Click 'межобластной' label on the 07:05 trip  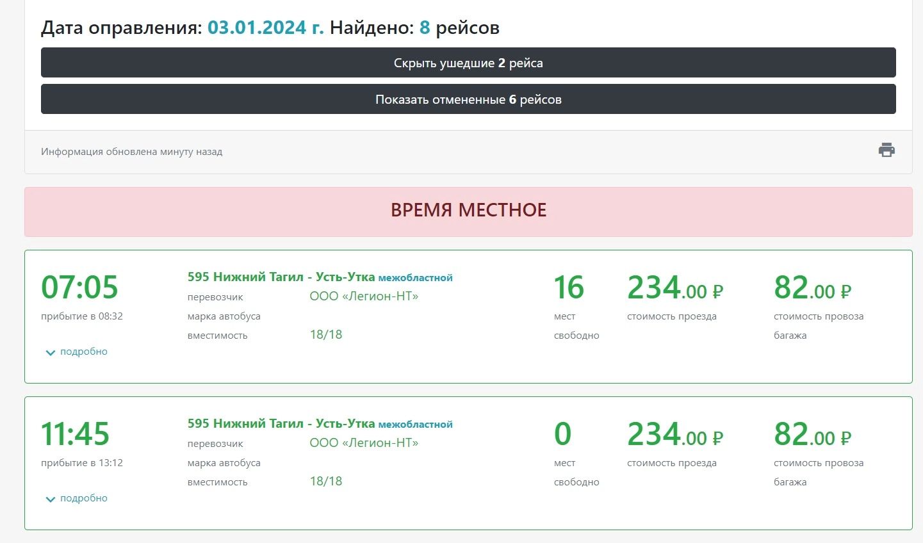(415, 278)
